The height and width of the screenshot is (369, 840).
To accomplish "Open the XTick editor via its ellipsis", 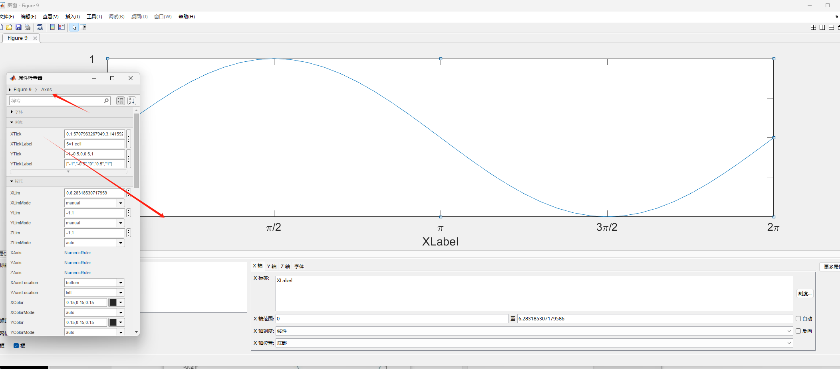I will tap(129, 139).
